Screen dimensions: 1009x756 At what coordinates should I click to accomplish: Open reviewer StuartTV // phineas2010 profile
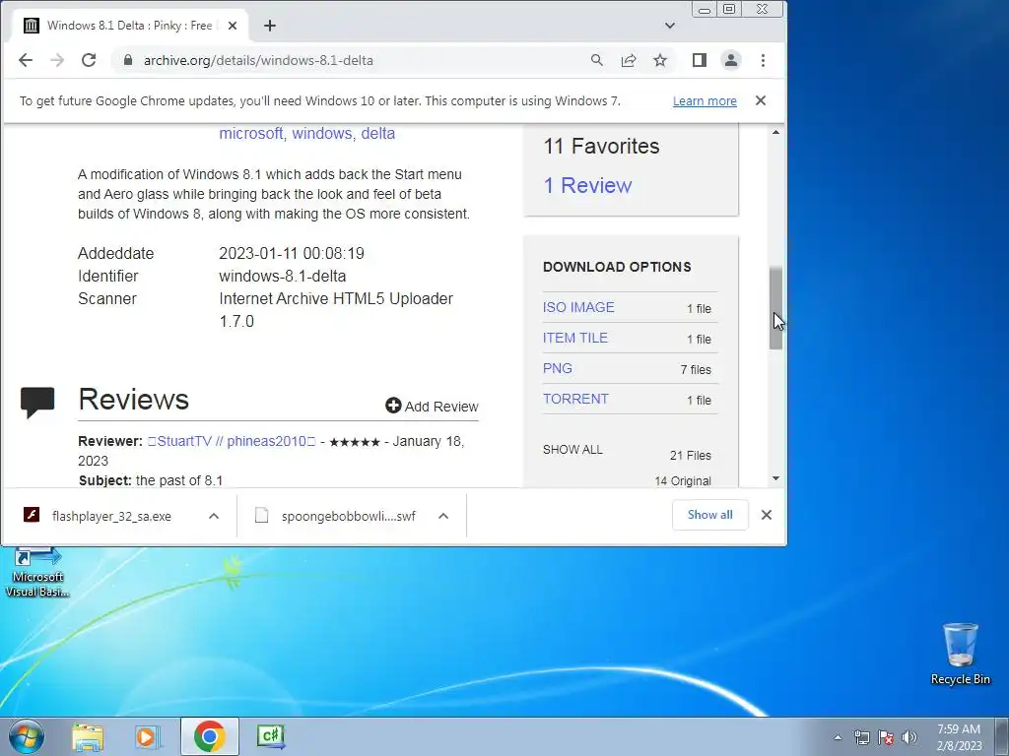tap(232, 441)
